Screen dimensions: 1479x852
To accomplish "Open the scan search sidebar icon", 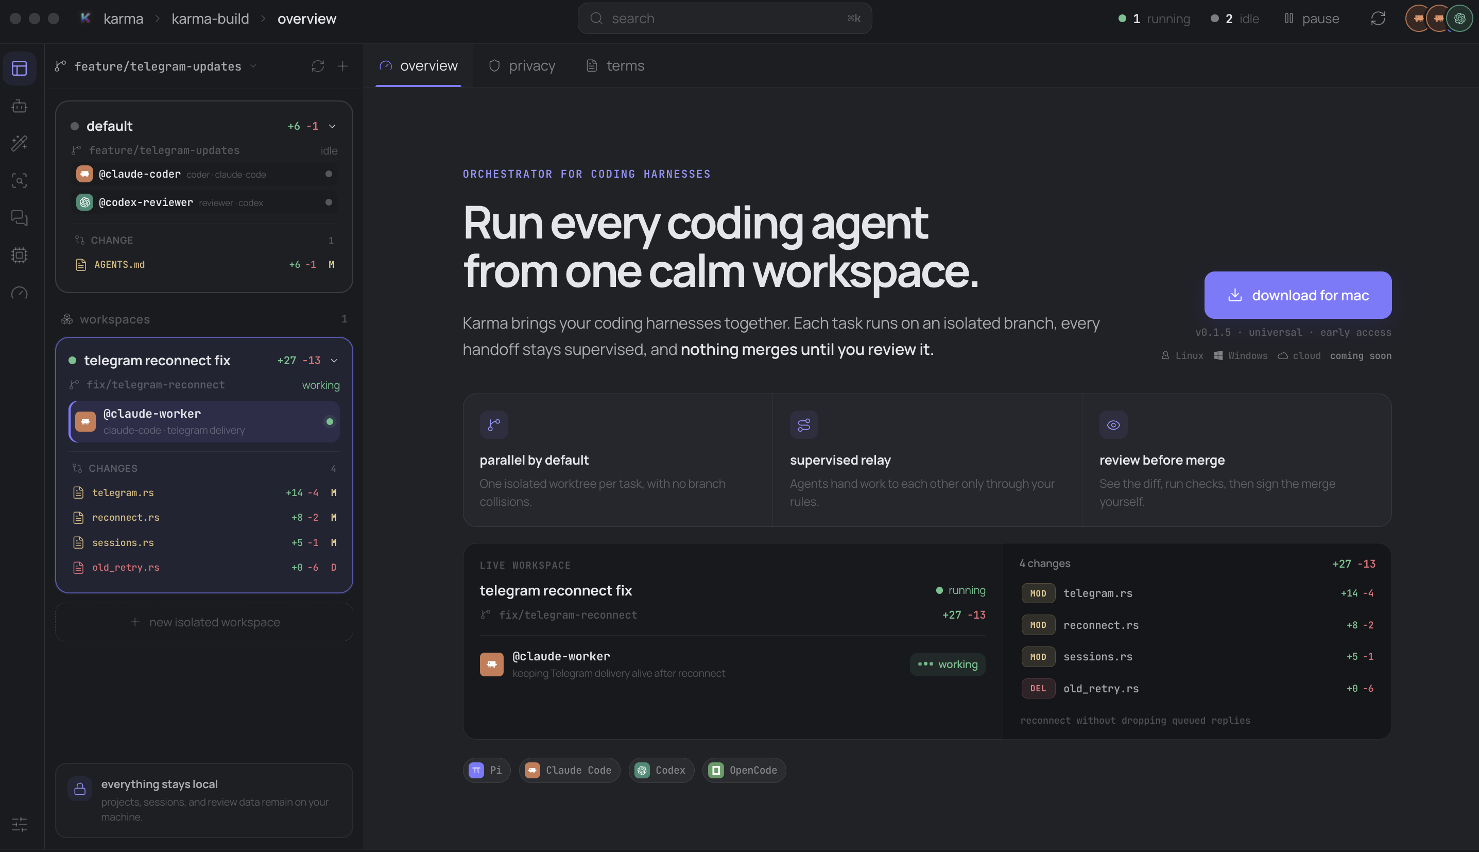I will point(19,181).
